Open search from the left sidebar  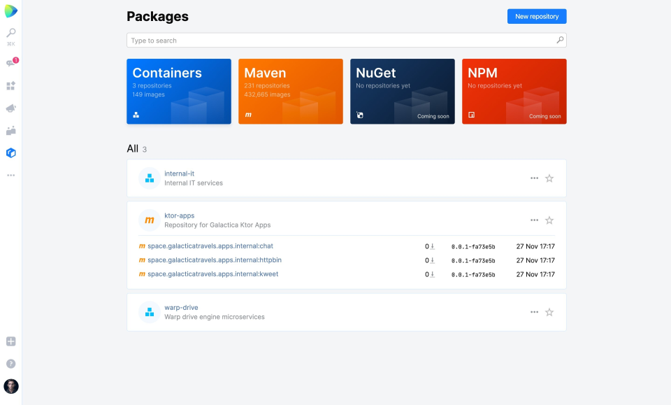(10, 33)
